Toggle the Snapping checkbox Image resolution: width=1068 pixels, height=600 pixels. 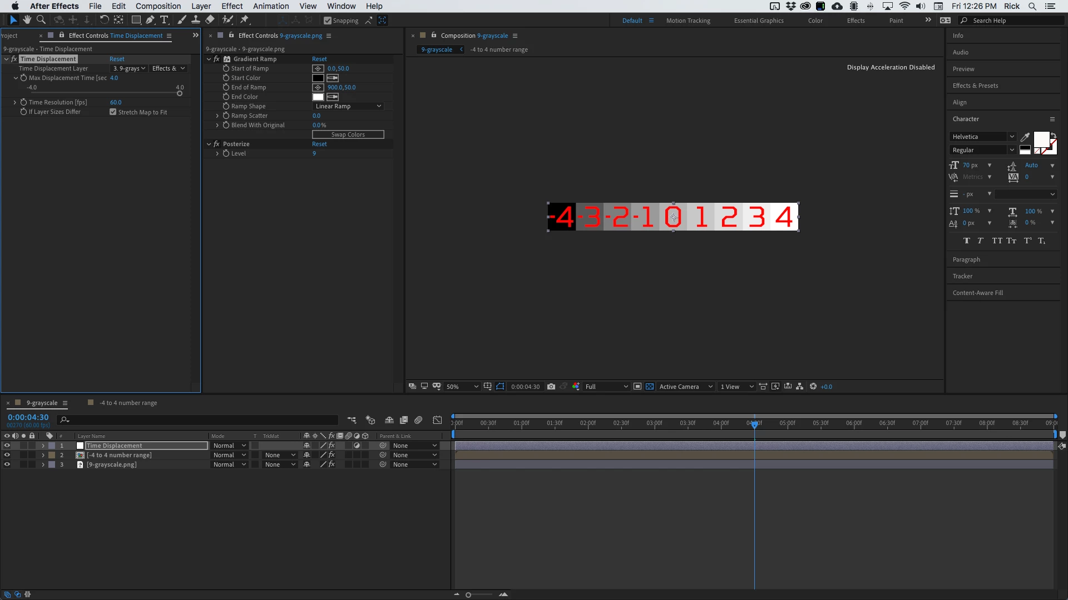[x=328, y=21]
